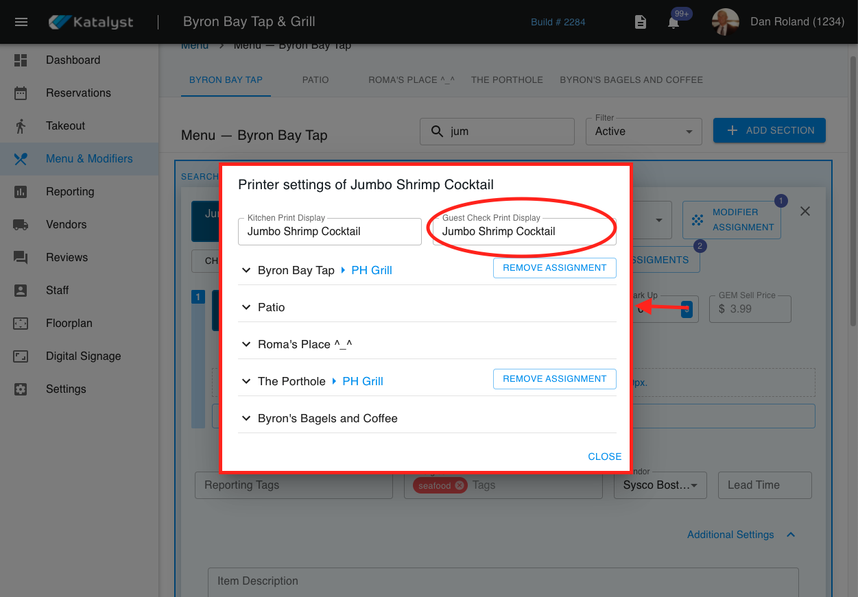Close the printer settings dialog
Image resolution: width=858 pixels, height=597 pixels.
pos(604,456)
